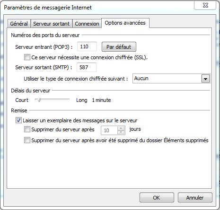Image resolution: width=220 pixels, height=210 pixels.
Task: Confirm settings with the OK button
Action: tap(157, 198)
